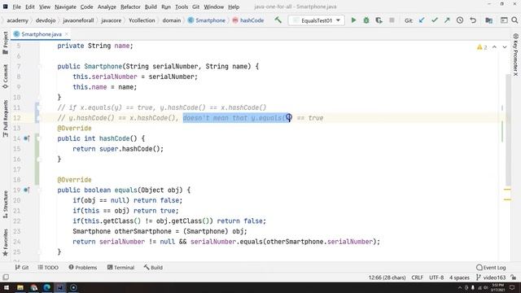521x293 pixels.
Task: Open the Problems tool window button
Action: tap(83, 268)
